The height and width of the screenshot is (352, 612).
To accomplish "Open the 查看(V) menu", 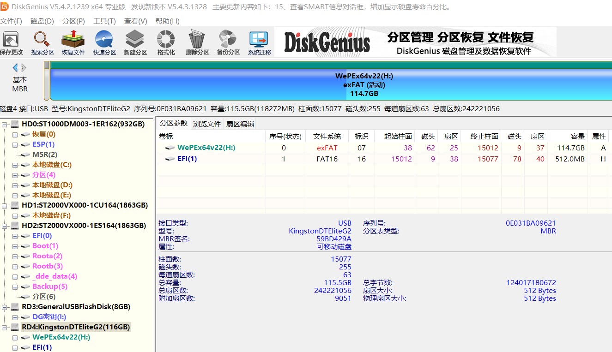I will coord(136,21).
